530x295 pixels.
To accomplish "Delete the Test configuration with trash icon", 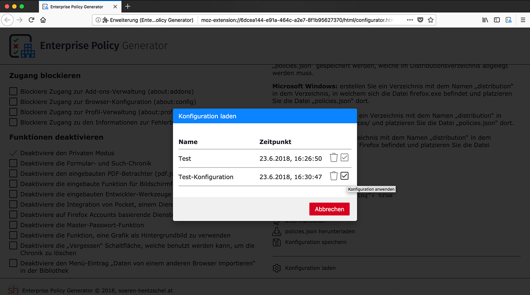I will (333, 158).
